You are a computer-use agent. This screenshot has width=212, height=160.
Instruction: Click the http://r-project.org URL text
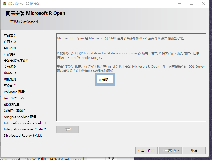pos(85,58)
